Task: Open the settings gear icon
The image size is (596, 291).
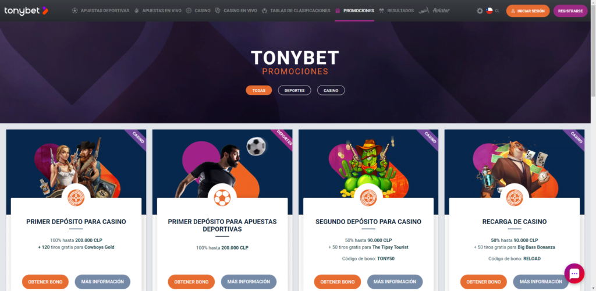Action: (x=480, y=11)
